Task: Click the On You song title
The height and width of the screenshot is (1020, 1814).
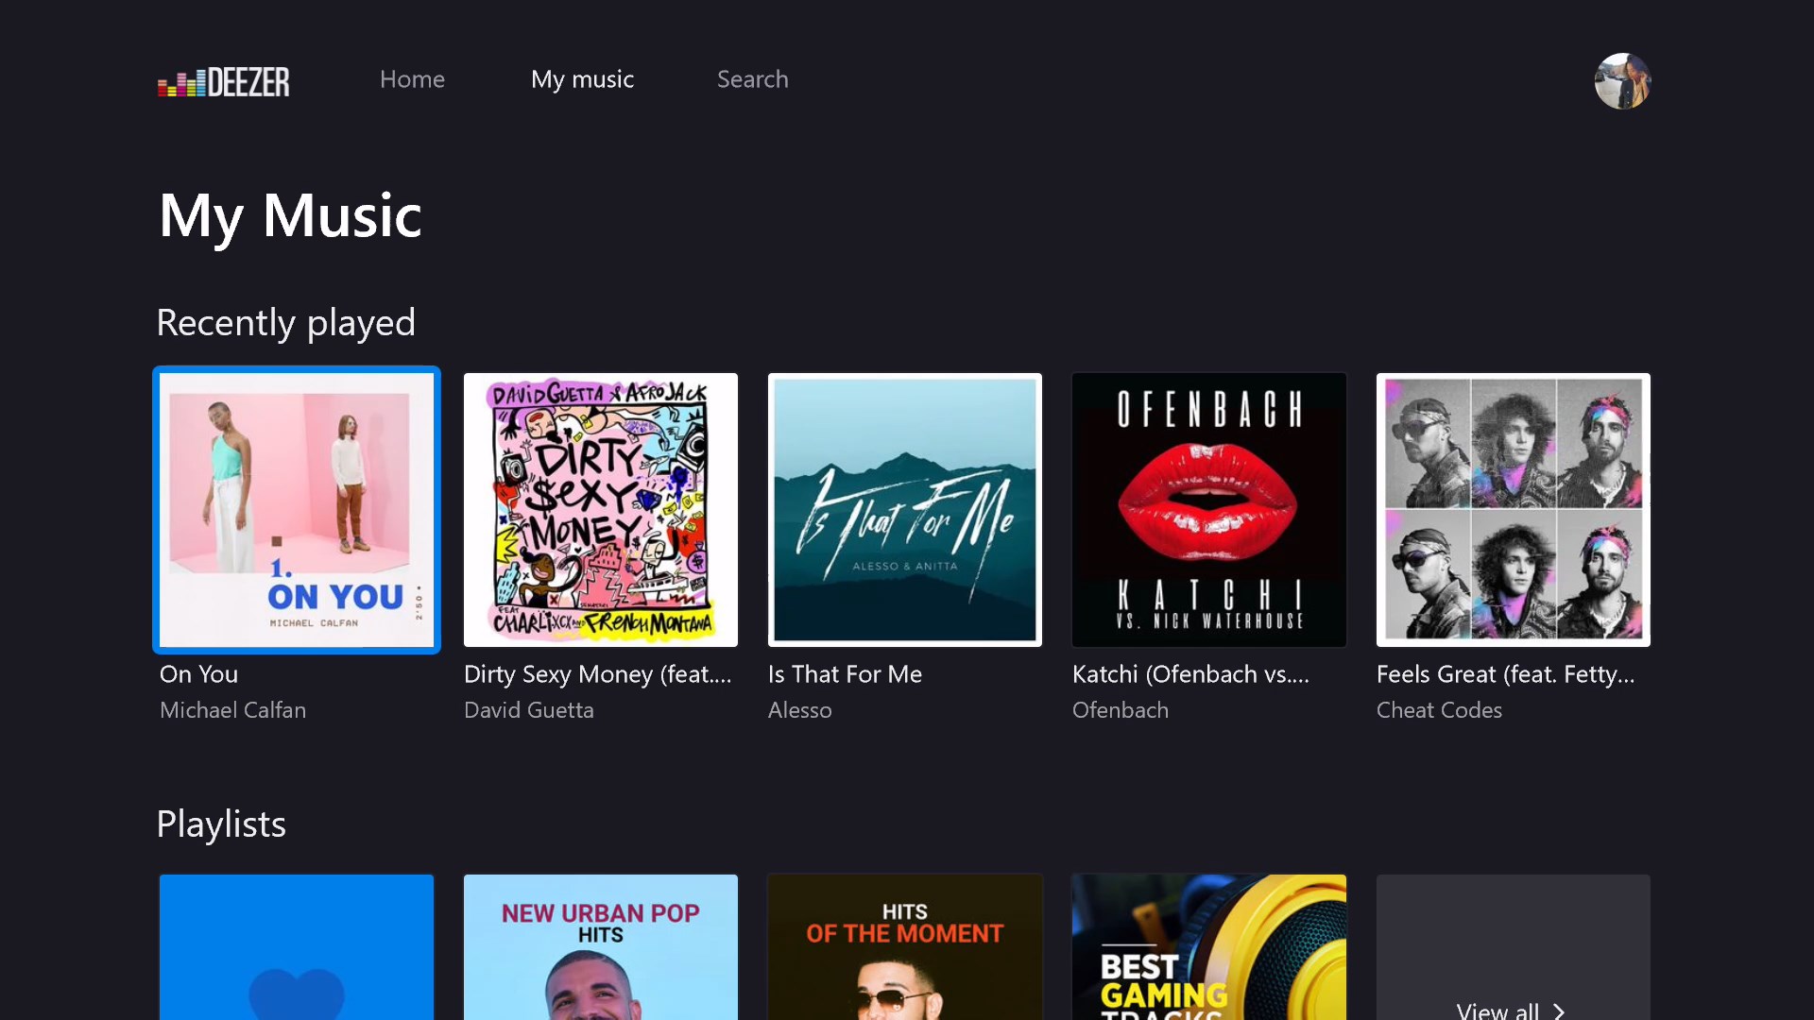Action: click(x=198, y=674)
